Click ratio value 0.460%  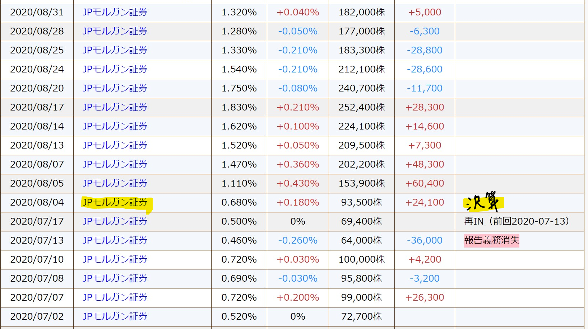tap(239, 240)
